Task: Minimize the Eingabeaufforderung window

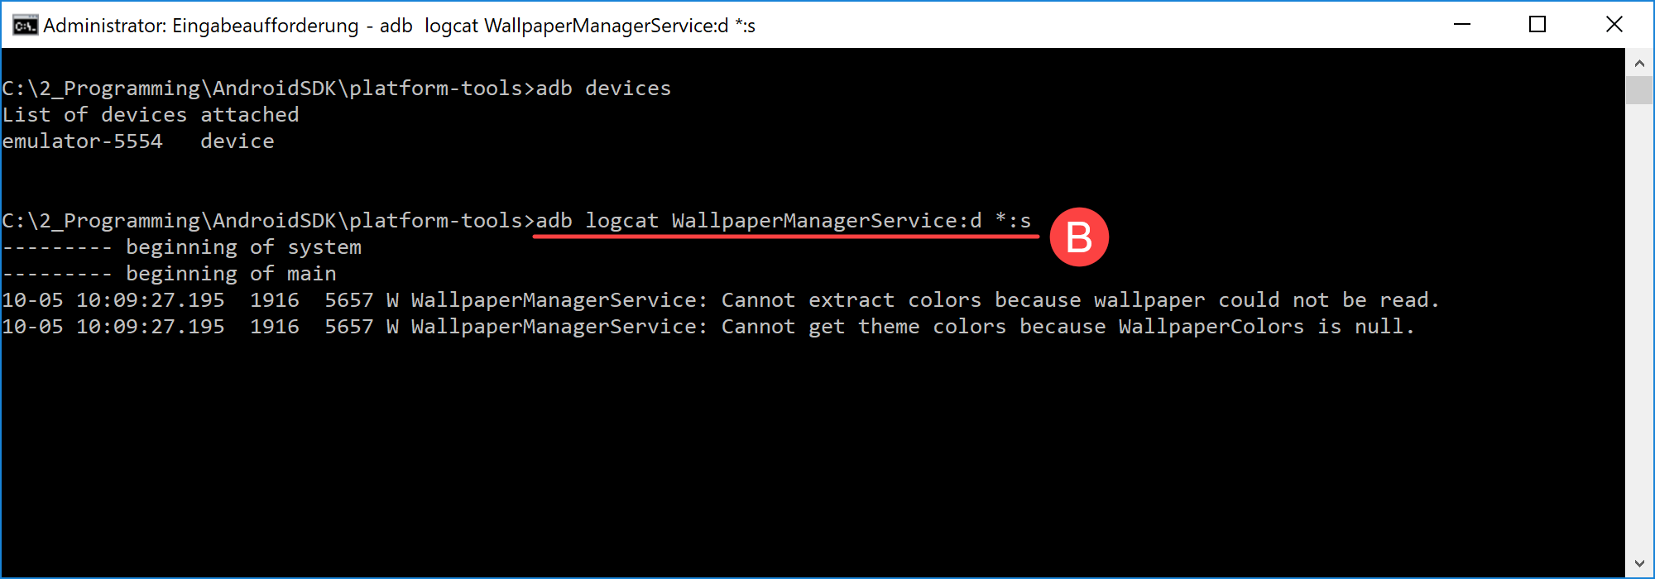Action: click(x=1462, y=25)
